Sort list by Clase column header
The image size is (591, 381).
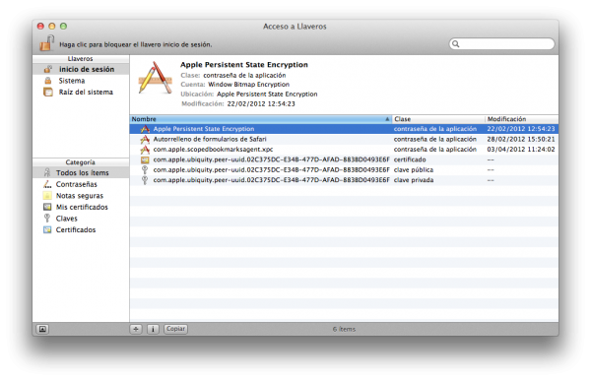pos(438,119)
